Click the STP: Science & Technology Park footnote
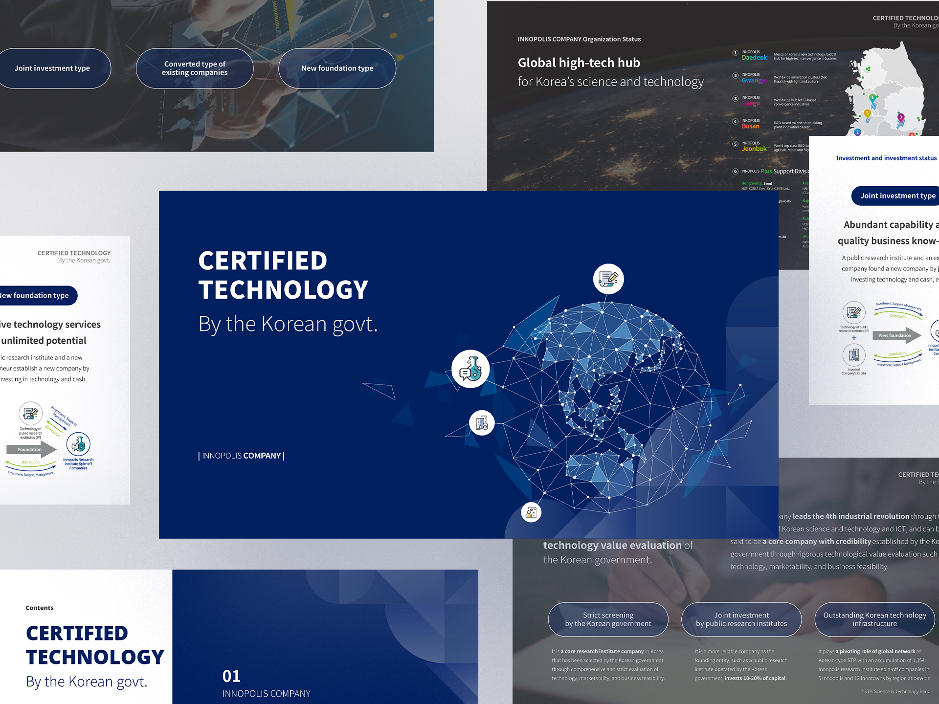The width and height of the screenshot is (939, 704). pyautogui.click(x=895, y=691)
